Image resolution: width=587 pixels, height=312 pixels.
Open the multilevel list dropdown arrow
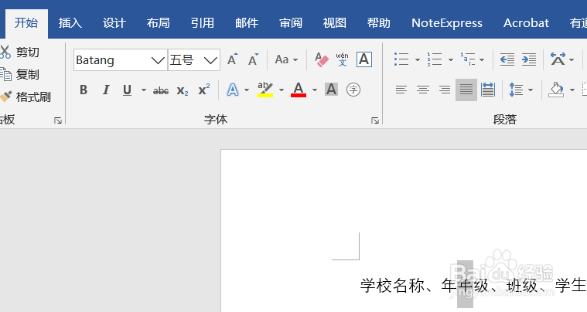coord(482,59)
